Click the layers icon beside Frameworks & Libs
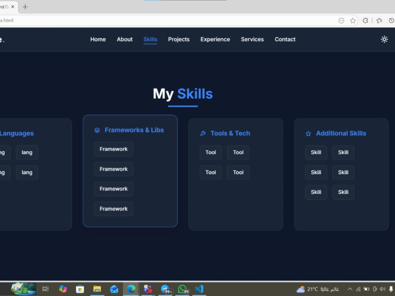Image resolution: width=395 pixels, height=296 pixels. [97, 130]
